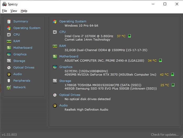183x138 pixels.
Task: Go to the Operating System sidebar section
Action: pos(27,28)
